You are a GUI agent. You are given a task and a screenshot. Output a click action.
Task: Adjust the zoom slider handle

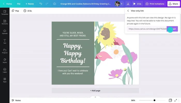(154, 100)
